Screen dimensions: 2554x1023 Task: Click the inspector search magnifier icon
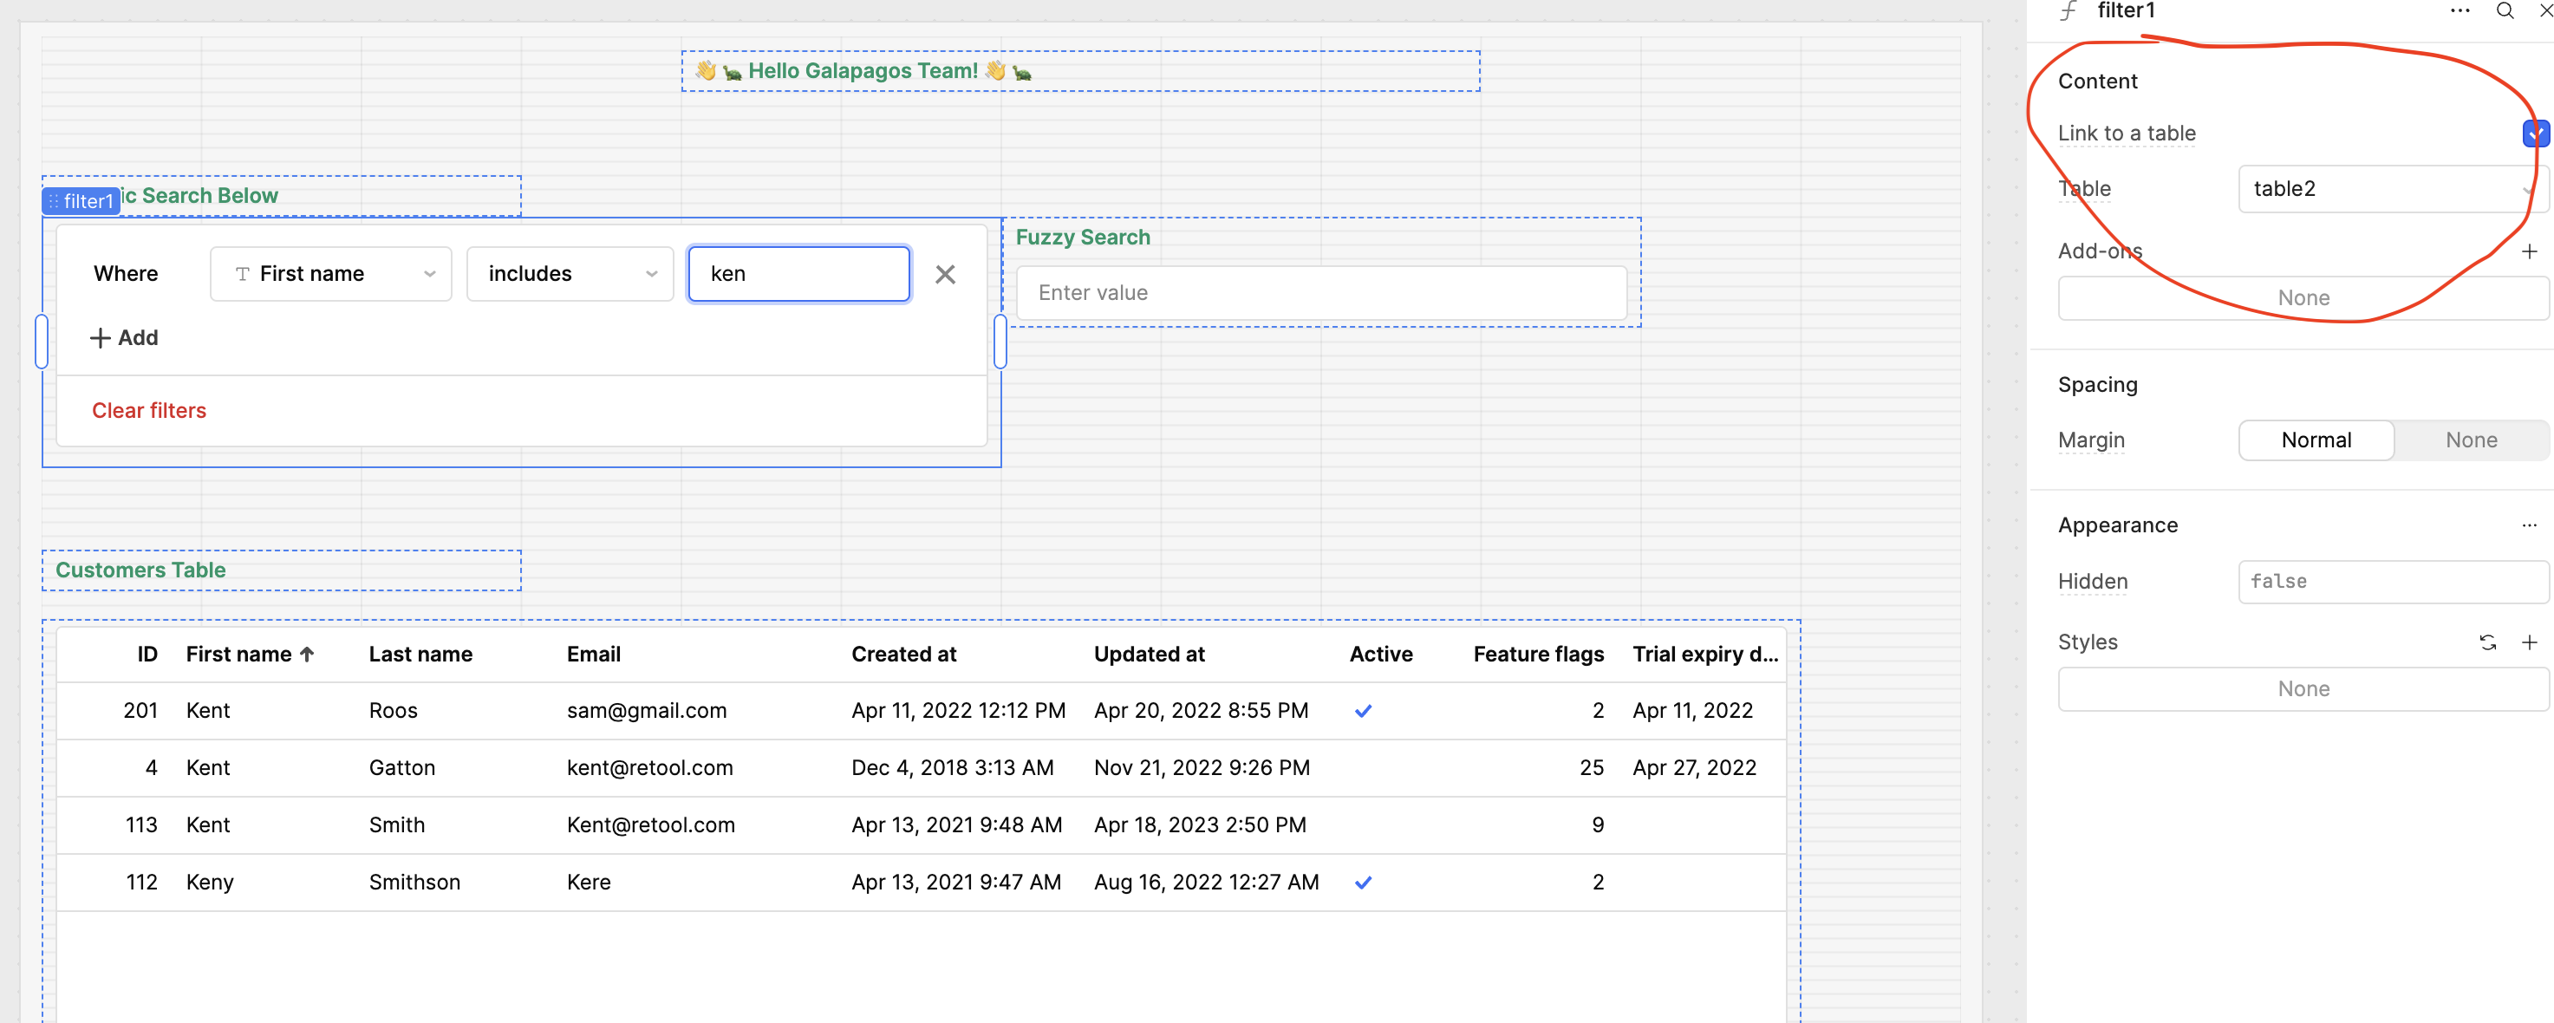click(2505, 11)
